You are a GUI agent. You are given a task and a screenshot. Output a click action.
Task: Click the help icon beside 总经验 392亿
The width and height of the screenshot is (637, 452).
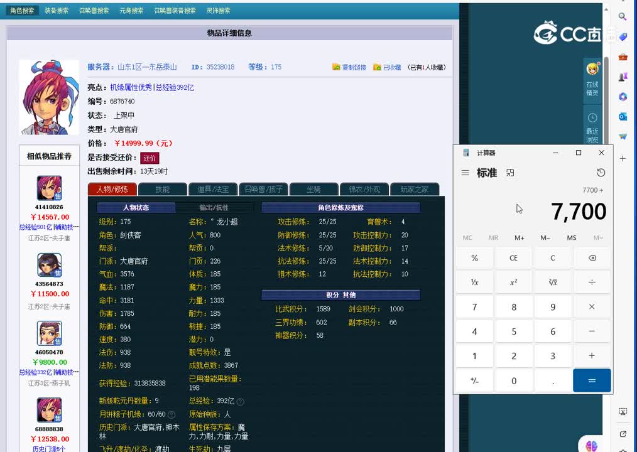click(x=241, y=402)
